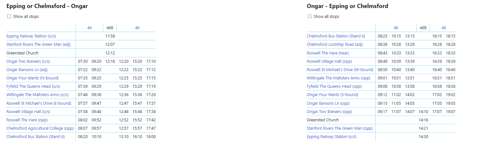Open Chelmsford Agricultural College (opp) stop
The width and height of the screenshot is (479, 146).
coord(40,128)
